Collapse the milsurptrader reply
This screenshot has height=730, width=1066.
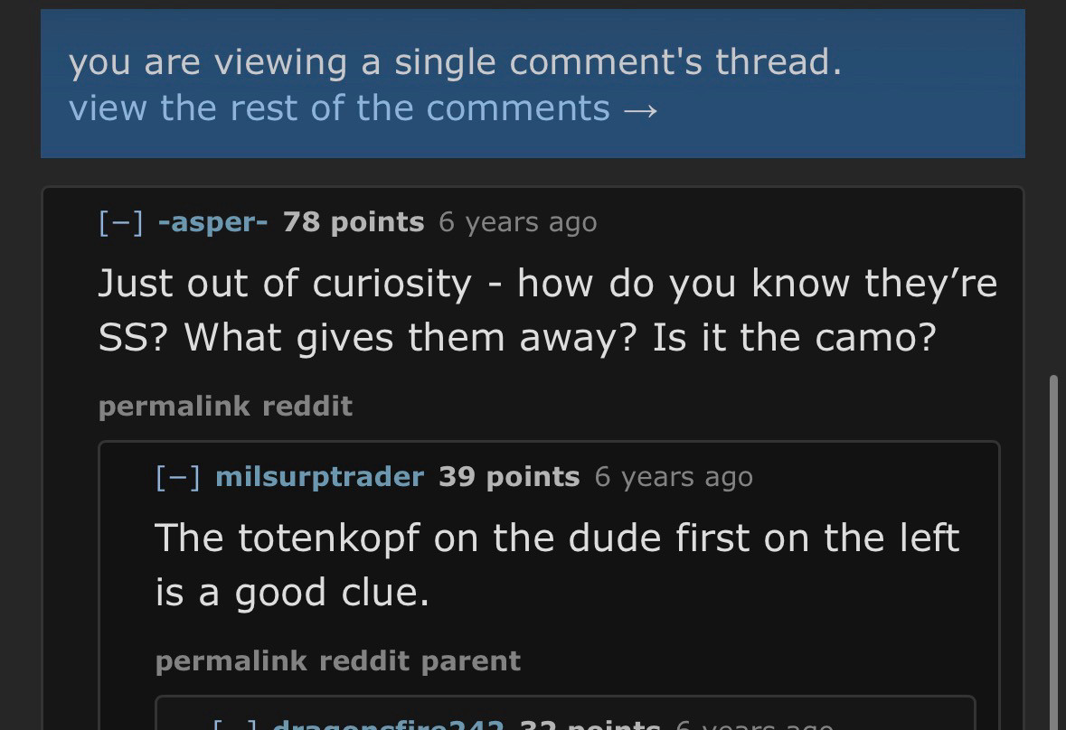177,477
